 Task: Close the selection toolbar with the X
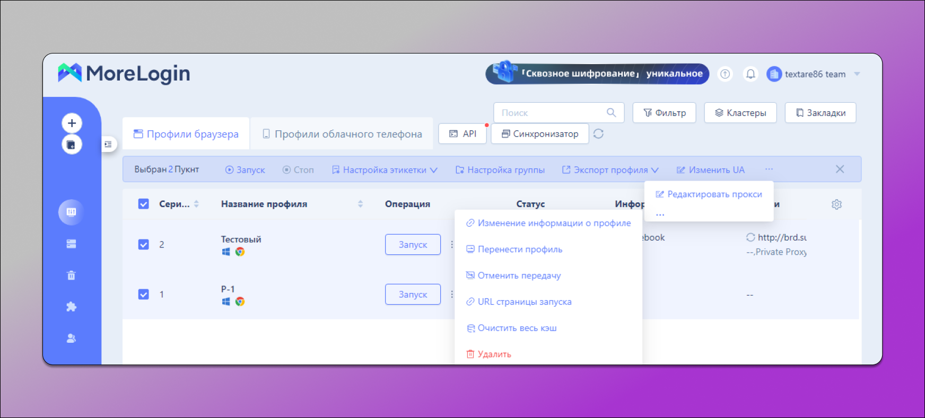(x=840, y=169)
